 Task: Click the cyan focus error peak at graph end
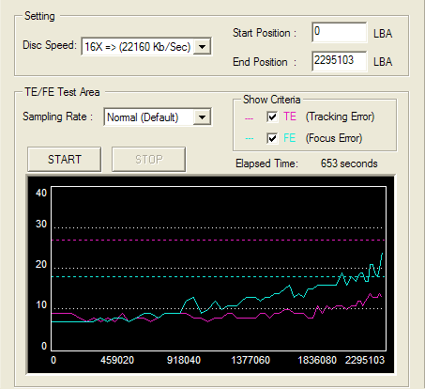coord(382,254)
